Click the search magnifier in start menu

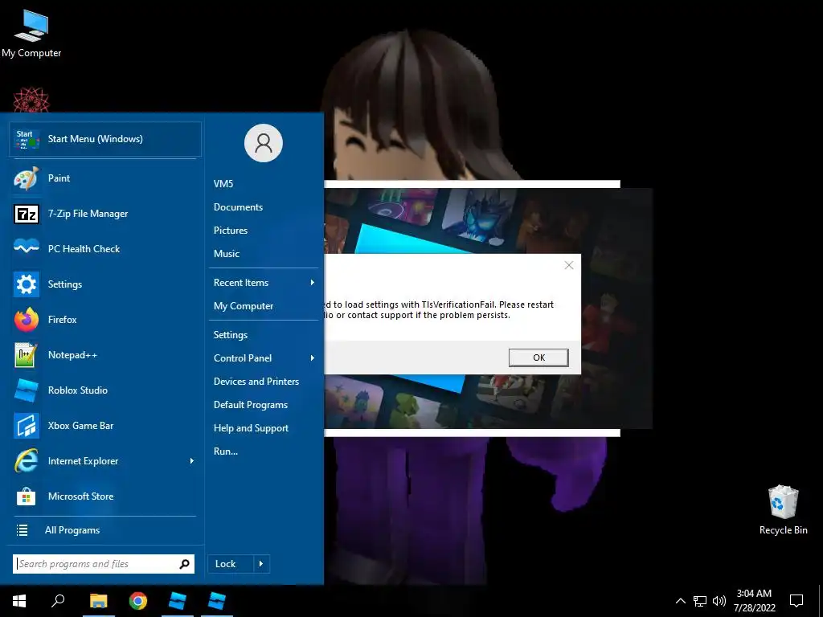pos(184,564)
